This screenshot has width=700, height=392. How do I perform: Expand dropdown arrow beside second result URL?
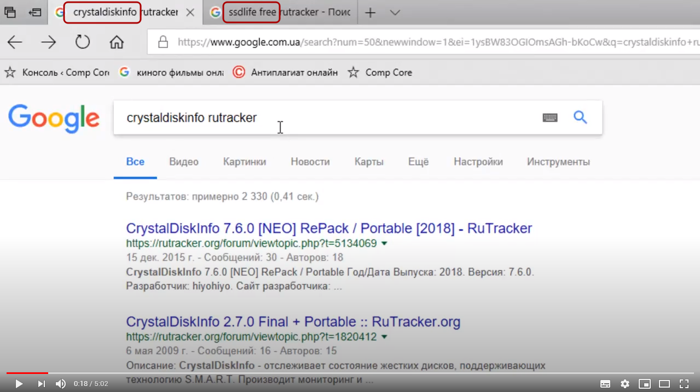(384, 337)
